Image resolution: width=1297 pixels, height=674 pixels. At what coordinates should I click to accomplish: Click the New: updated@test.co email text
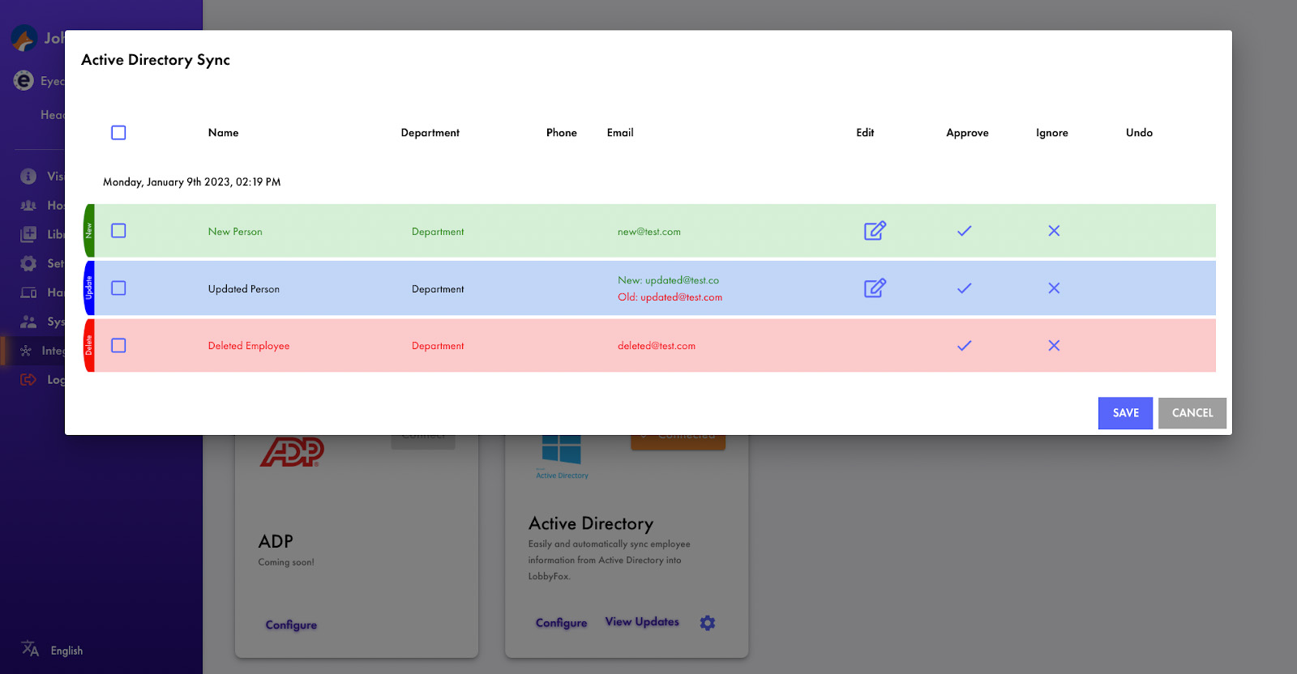pyautogui.click(x=668, y=280)
